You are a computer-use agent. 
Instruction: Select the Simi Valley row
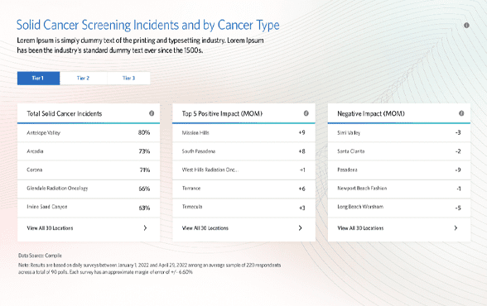coord(399,132)
